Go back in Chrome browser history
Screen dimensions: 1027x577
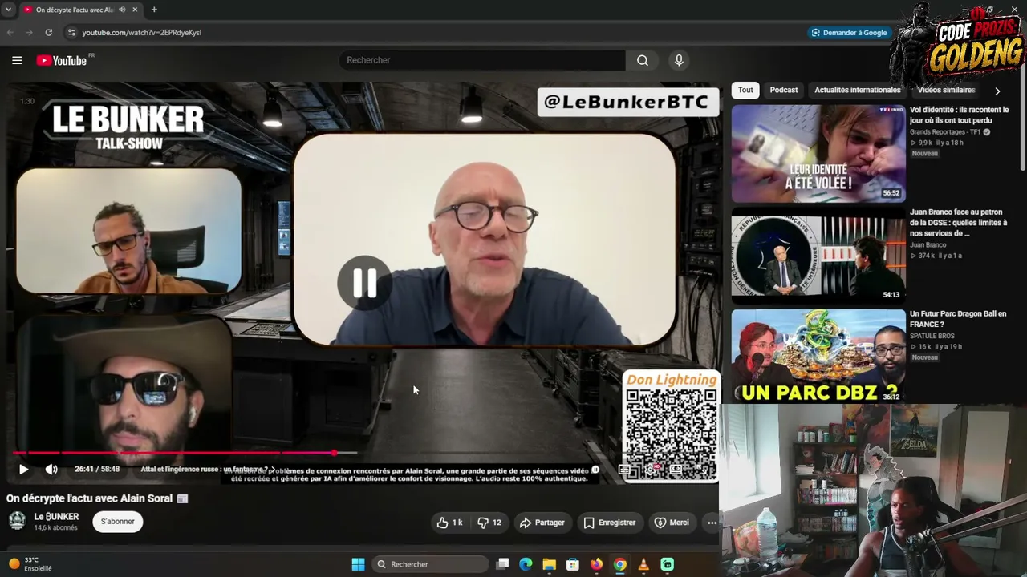10,32
